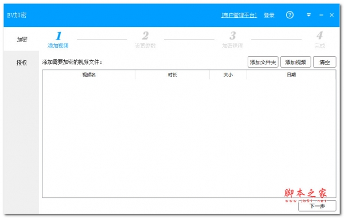The width and height of the screenshot is (344, 218).
Task: Sort by the 视频名 column header
Action: 89,75
